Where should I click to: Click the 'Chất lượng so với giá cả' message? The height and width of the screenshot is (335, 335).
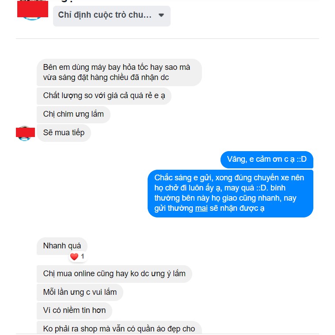coord(104,96)
